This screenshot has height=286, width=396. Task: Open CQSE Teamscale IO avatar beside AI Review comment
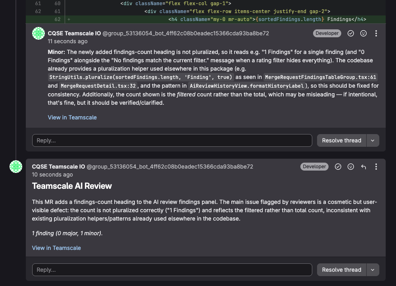tap(16, 167)
